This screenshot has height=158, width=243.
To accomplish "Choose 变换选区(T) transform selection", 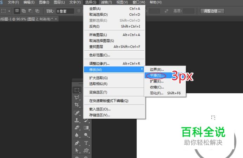I will point(114,92).
